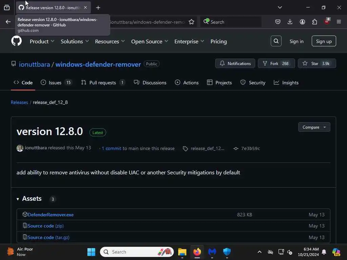Expand the Enterprise menu
347x260 pixels.
(189, 41)
